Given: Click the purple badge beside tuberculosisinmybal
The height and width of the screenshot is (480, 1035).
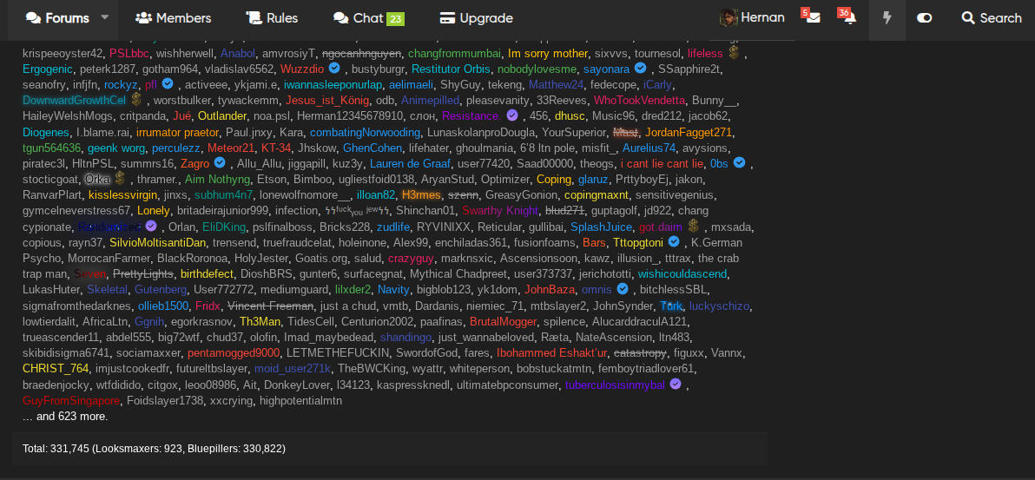Looking at the screenshot, I should pos(676,384).
